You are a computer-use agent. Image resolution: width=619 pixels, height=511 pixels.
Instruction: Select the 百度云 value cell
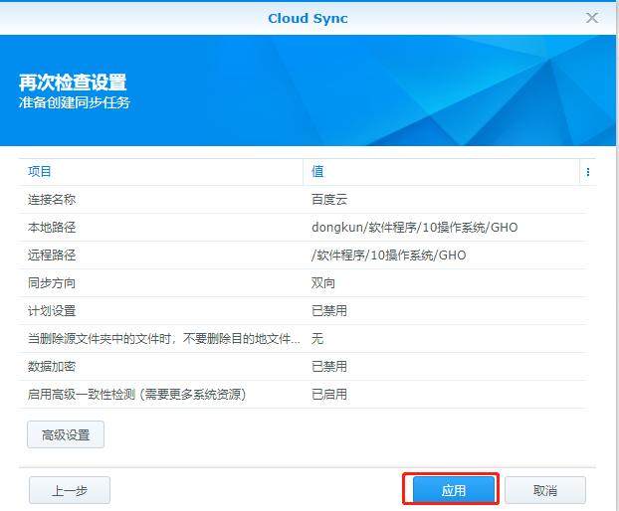point(329,200)
